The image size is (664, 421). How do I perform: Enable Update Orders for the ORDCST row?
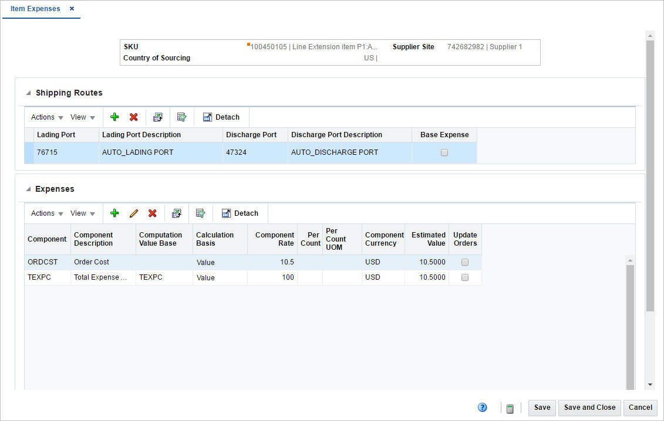tap(465, 262)
